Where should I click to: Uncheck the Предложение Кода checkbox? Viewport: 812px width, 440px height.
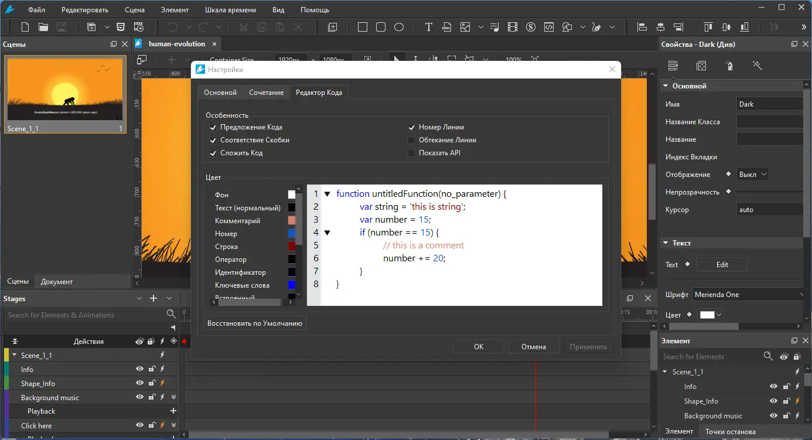[213, 127]
